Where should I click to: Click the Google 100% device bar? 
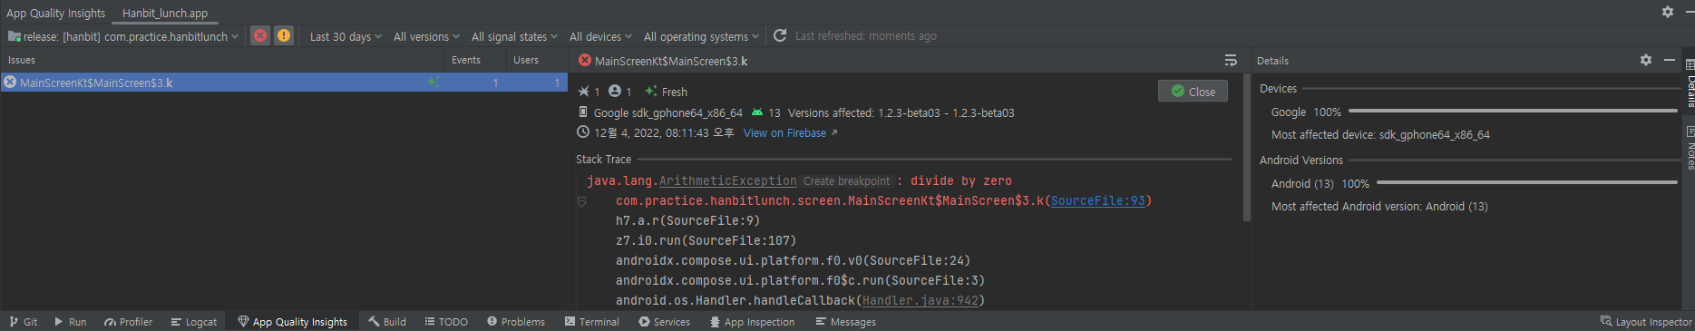tap(1514, 111)
